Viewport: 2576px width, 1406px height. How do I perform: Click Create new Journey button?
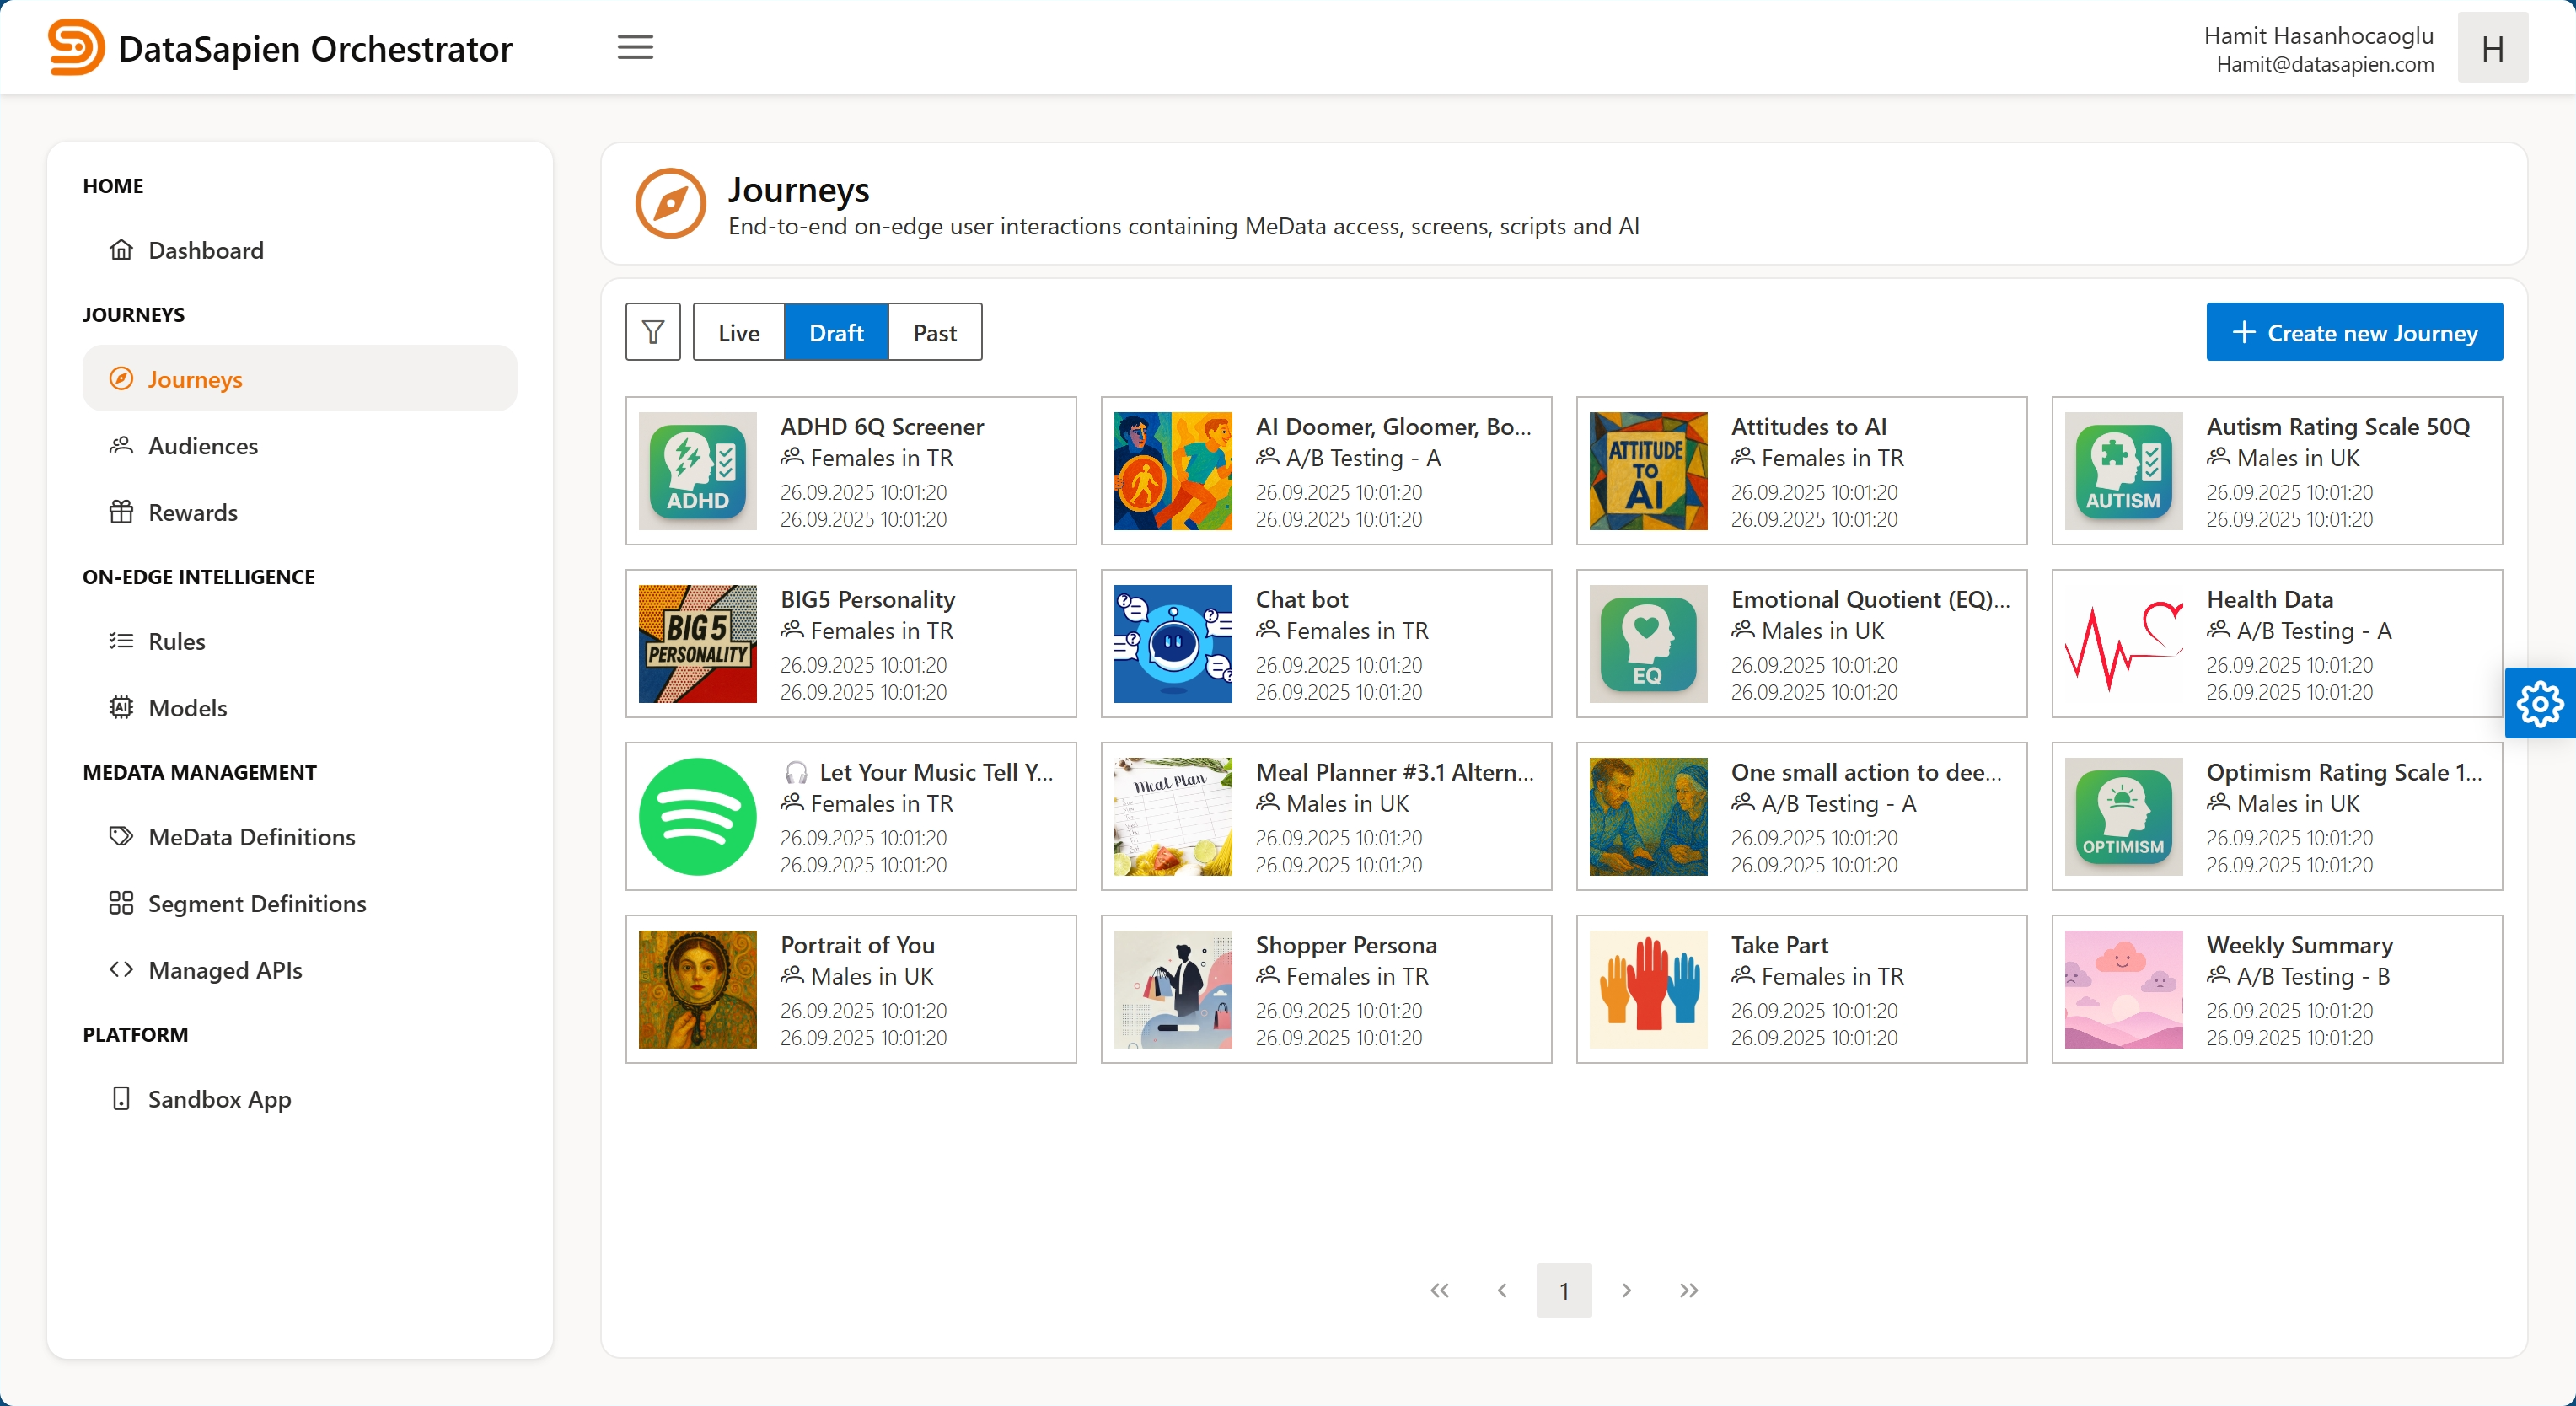[2354, 332]
